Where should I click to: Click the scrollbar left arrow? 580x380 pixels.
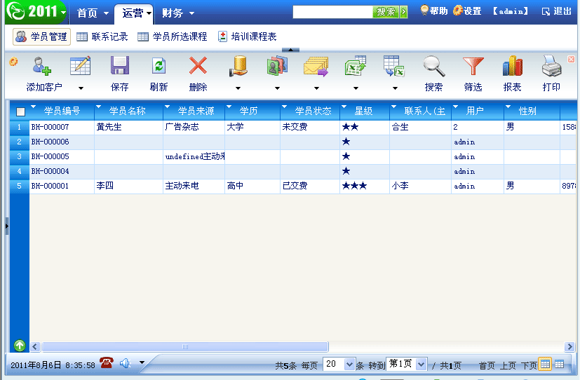[35, 347]
